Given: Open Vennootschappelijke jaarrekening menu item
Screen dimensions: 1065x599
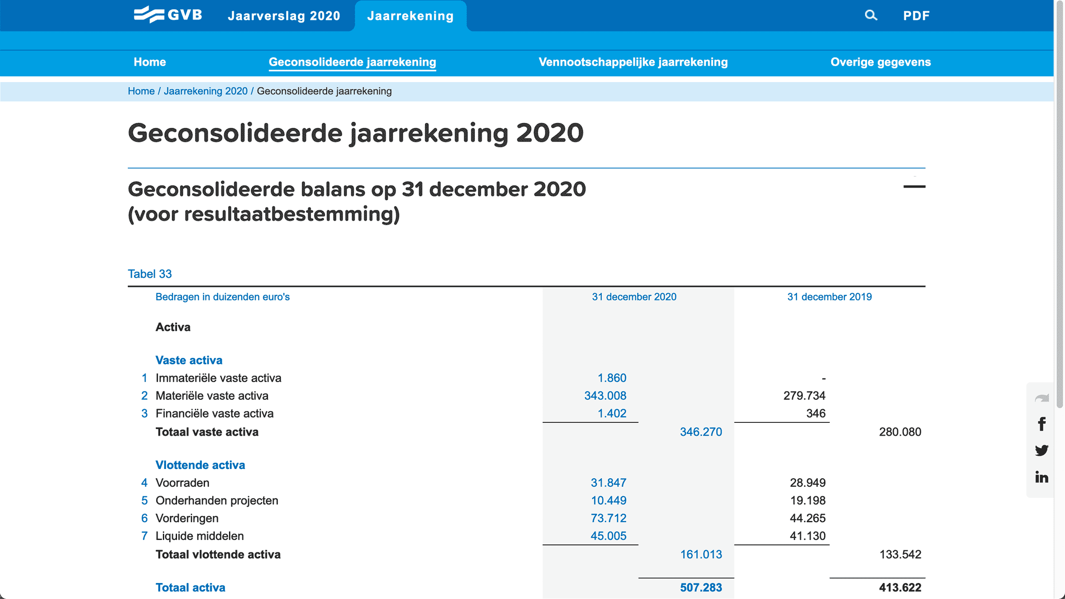Looking at the screenshot, I should tap(633, 62).
